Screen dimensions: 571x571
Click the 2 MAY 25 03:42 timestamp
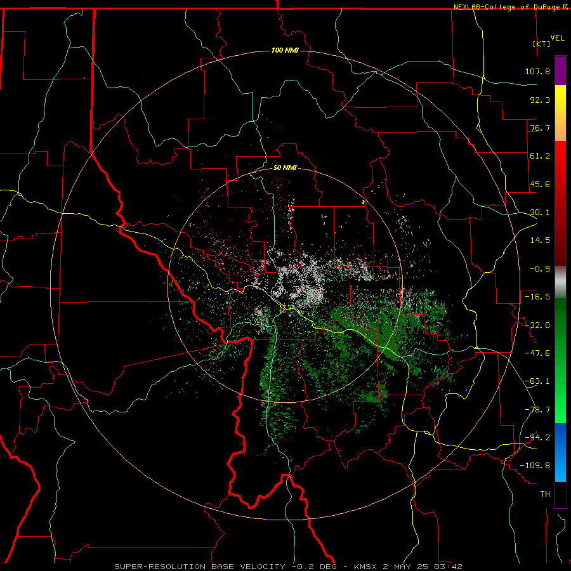tap(423, 567)
